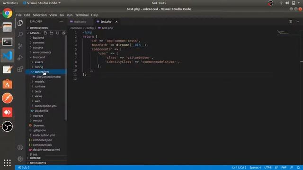Open the Explorer view in activity bar
Image resolution: width=303 pixels, height=170 pixels.
coord(20,23)
